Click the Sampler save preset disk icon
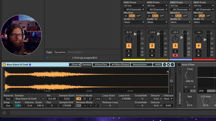This screenshot has width=216, height=121. click(x=168, y=65)
